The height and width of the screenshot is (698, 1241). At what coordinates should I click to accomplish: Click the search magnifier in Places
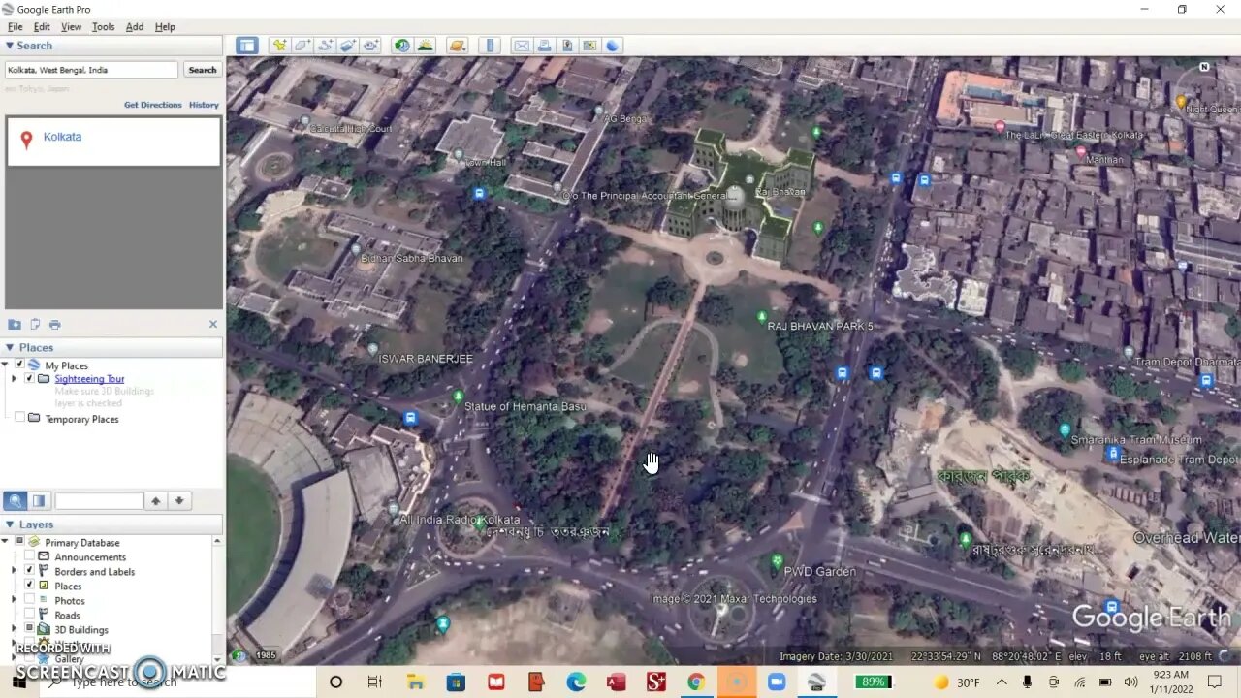16,501
